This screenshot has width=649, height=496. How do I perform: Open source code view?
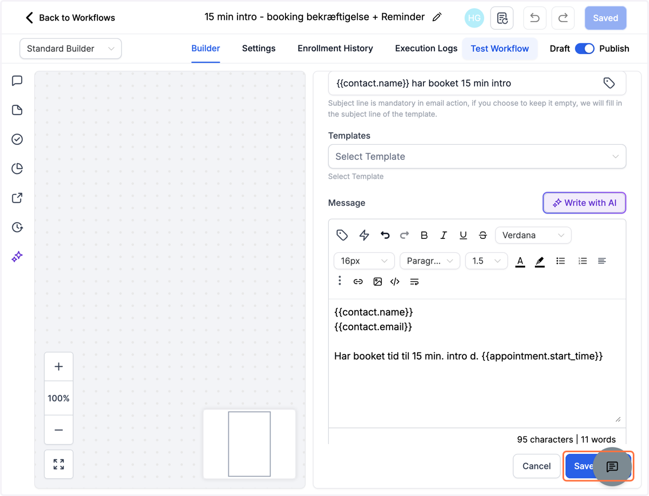pyautogui.click(x=395, y=281)
